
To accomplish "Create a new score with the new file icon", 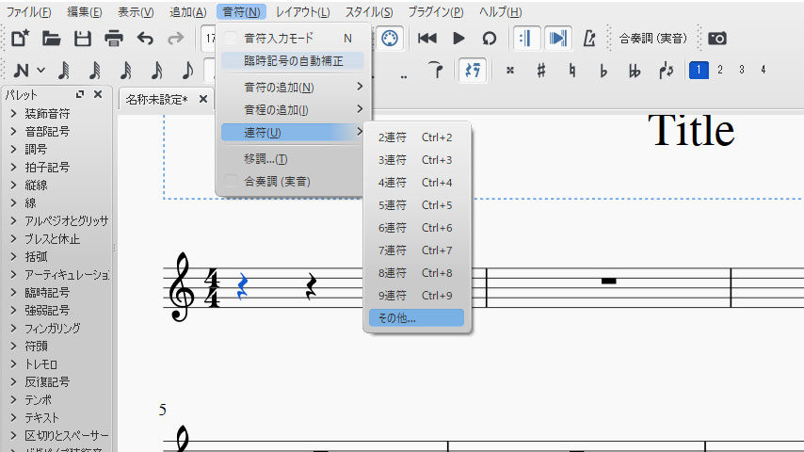I will (x=20, y=39).
